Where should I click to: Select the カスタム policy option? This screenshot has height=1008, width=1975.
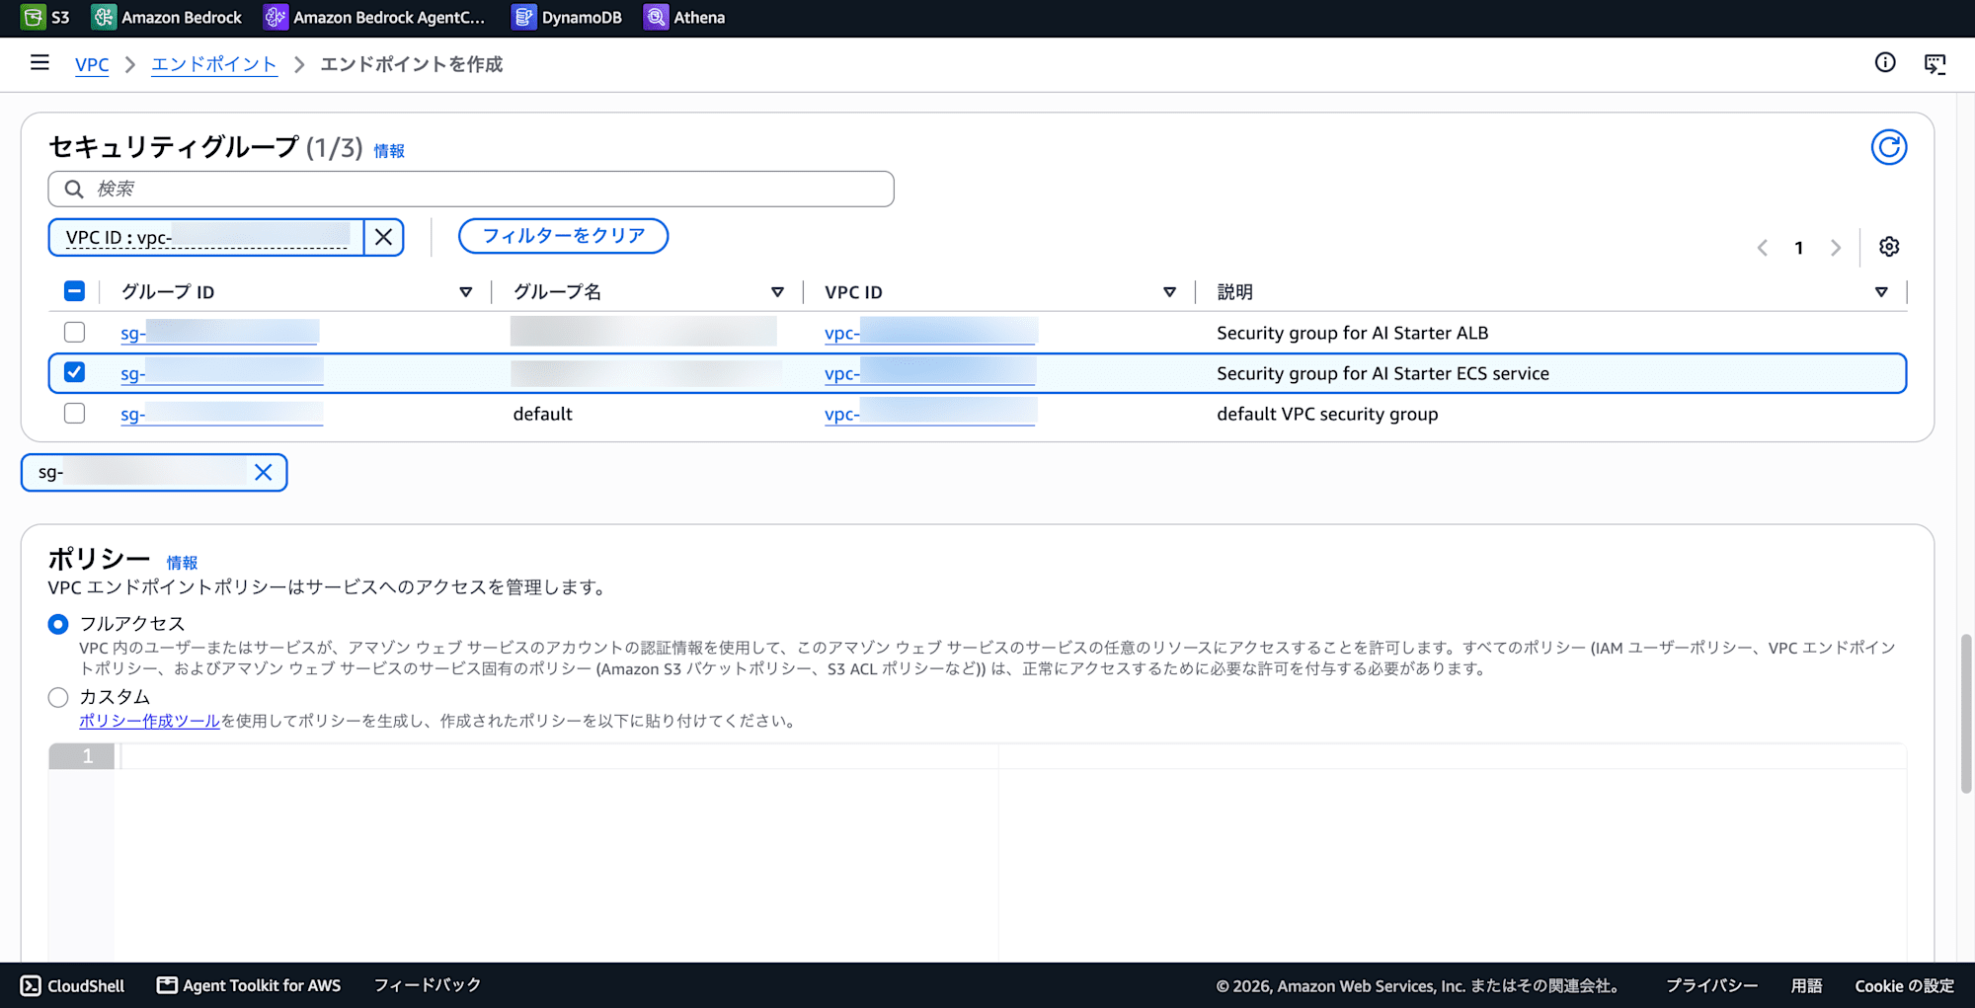coord(58,697)
